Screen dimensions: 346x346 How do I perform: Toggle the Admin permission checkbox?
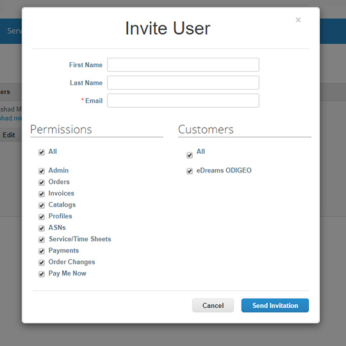click(42, 171)
